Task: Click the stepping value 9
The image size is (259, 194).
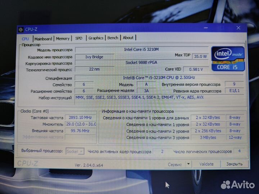Action: click(234, 84)
